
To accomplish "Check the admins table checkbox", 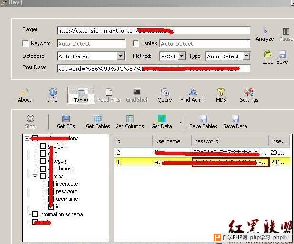I will pos(43,176).
